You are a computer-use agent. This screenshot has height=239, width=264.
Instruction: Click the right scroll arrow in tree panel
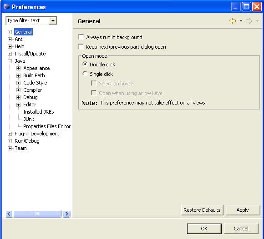[x=66, y=214]
